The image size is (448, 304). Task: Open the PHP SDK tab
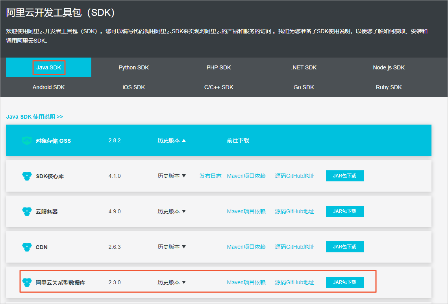point(219,67)
